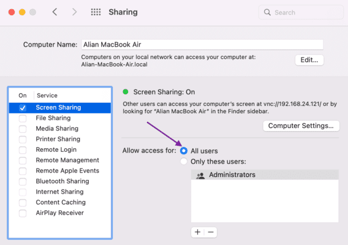Enable the Remote Management checkbox
348x245 pixels.
23,160
